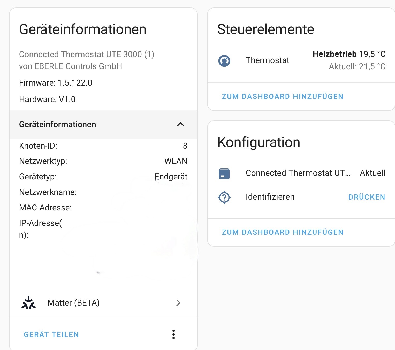
Task: Open the Connected Thermostat UT… update entity
Action: click(x=298, y=173)
